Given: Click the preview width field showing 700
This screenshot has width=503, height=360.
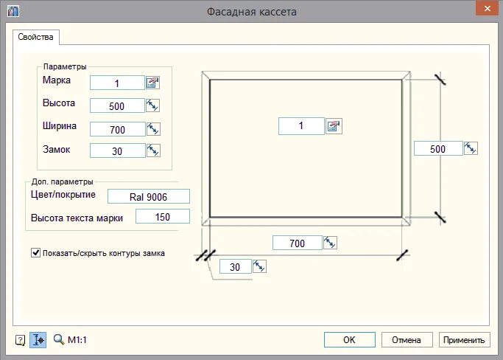Looking at the screenshot, I should point(297,243).
